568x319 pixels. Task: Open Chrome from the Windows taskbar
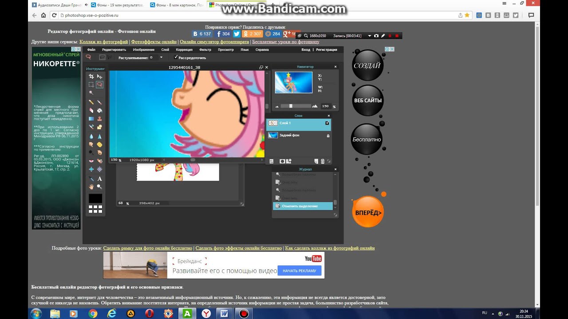[x=93, y=313]
